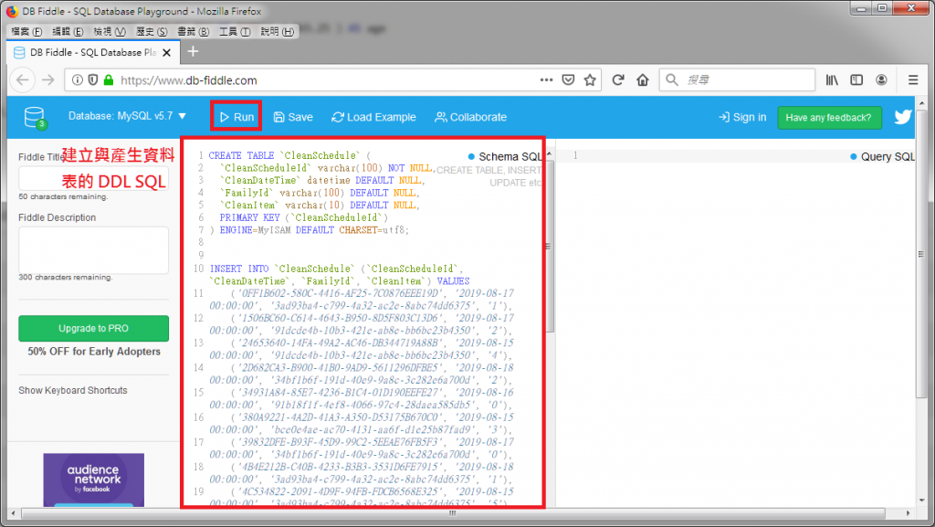
Task: Open the 歷史 (S) menu
Action: click(x=152, y=31)
